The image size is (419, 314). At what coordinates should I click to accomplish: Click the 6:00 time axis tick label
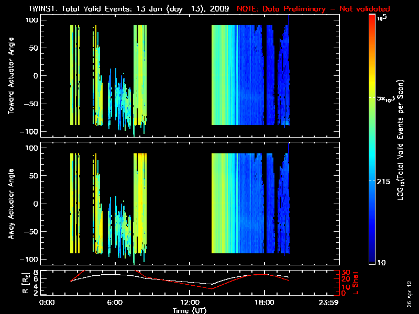click(115, 302)
